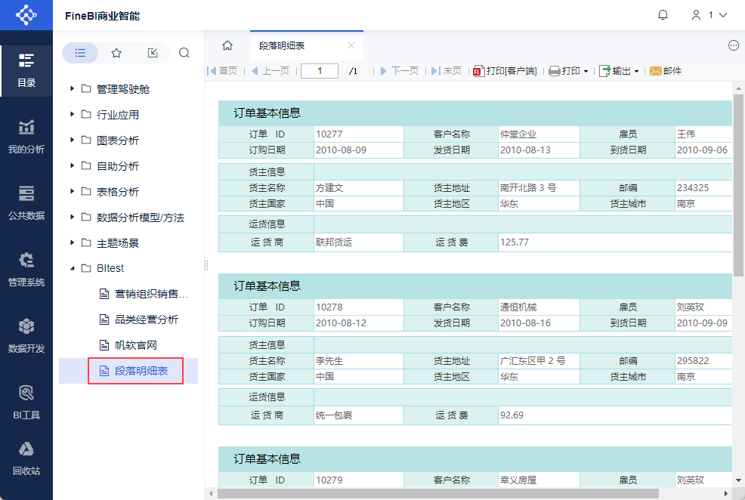Open the notification bell
Screen dimensions: 745x500
tap(663, 14)
